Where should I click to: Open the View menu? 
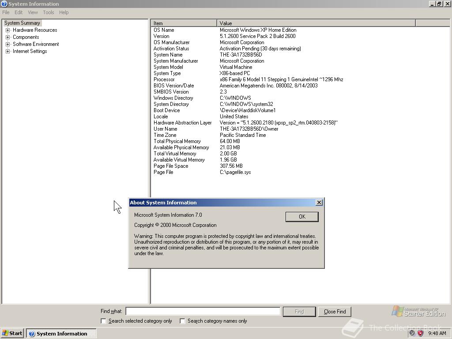(x=33, y=12)
